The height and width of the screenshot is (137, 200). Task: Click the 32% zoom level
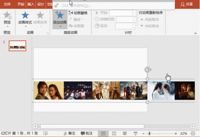click(183, 133)
